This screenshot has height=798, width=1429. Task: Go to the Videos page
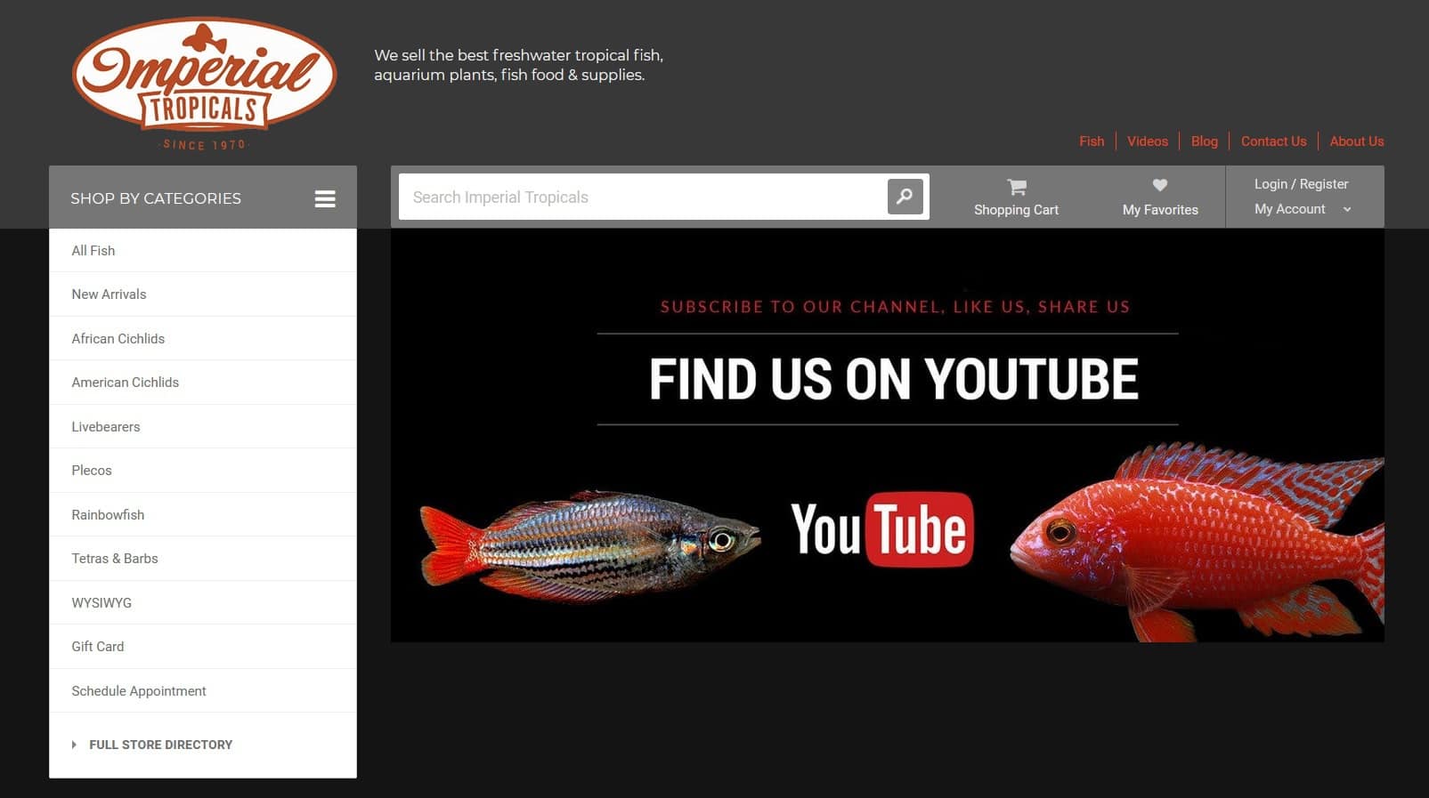coord(1147,141)
